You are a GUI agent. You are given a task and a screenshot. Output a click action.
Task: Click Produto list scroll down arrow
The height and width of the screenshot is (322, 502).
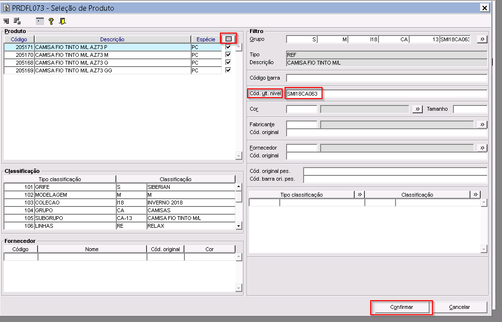click(x=238, y=156)
